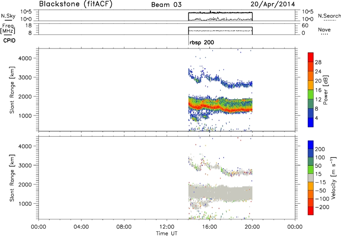
Task: Click the 'Freq. [MHz]' axis label
Action: [x=8, y=29]
